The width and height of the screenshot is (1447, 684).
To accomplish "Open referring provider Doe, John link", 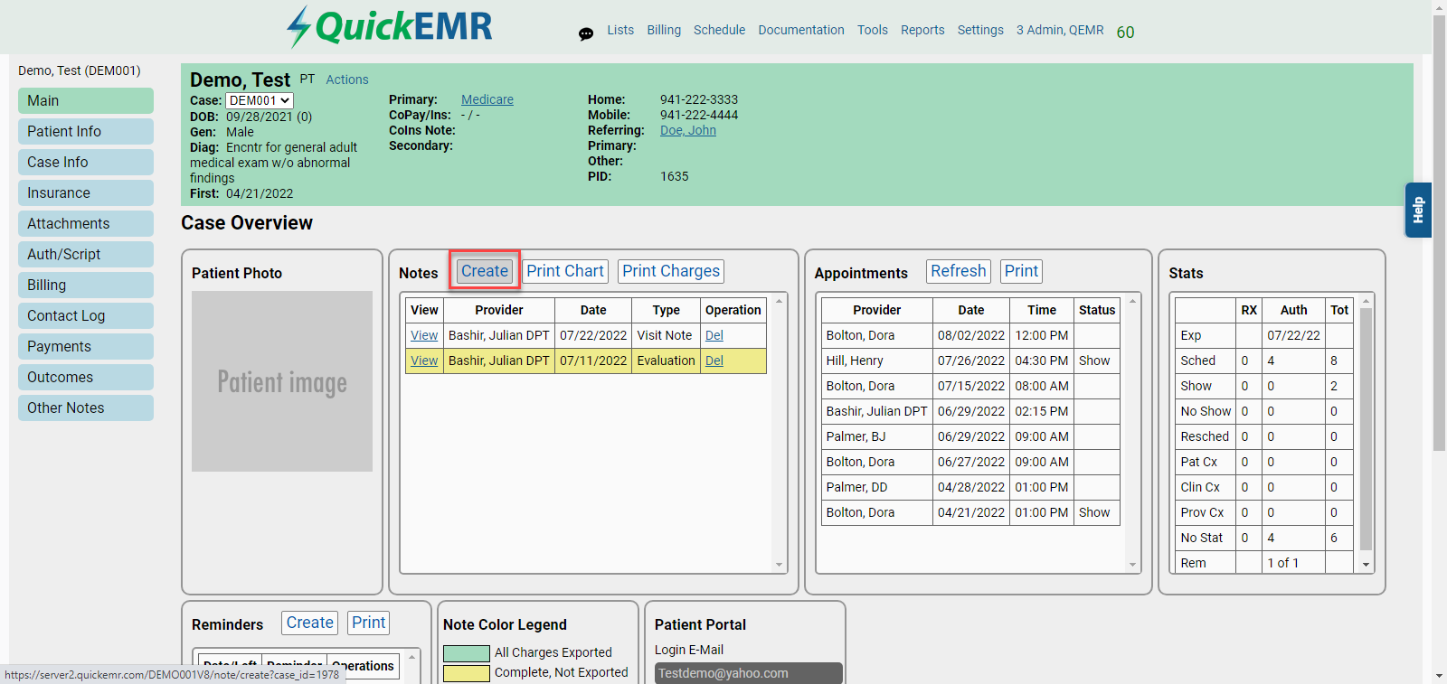I will tap(688, 130).
